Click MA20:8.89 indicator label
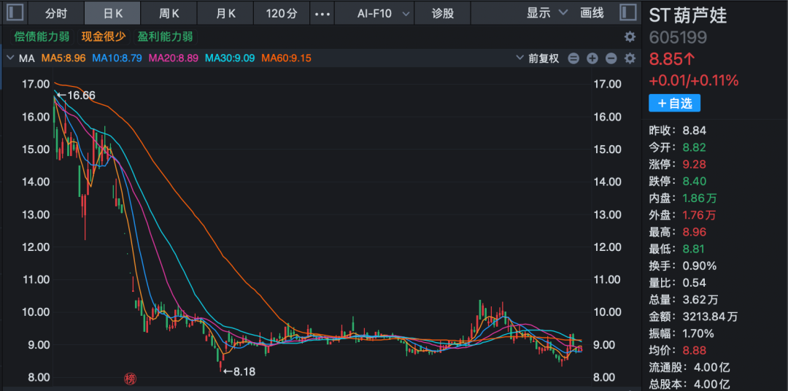The height and width of the screenshot is (391, 788). click(x=175, y=58)
